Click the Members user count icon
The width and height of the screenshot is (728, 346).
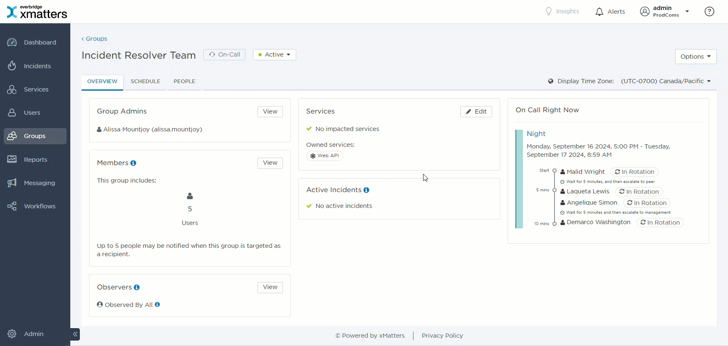tap(190, 196)
